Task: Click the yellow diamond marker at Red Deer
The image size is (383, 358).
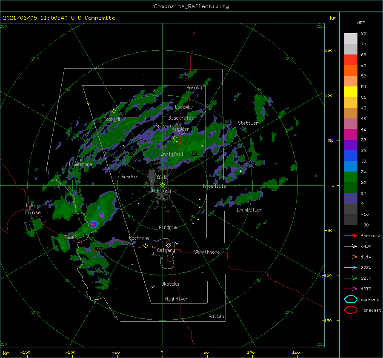Action: coord(175,138)
